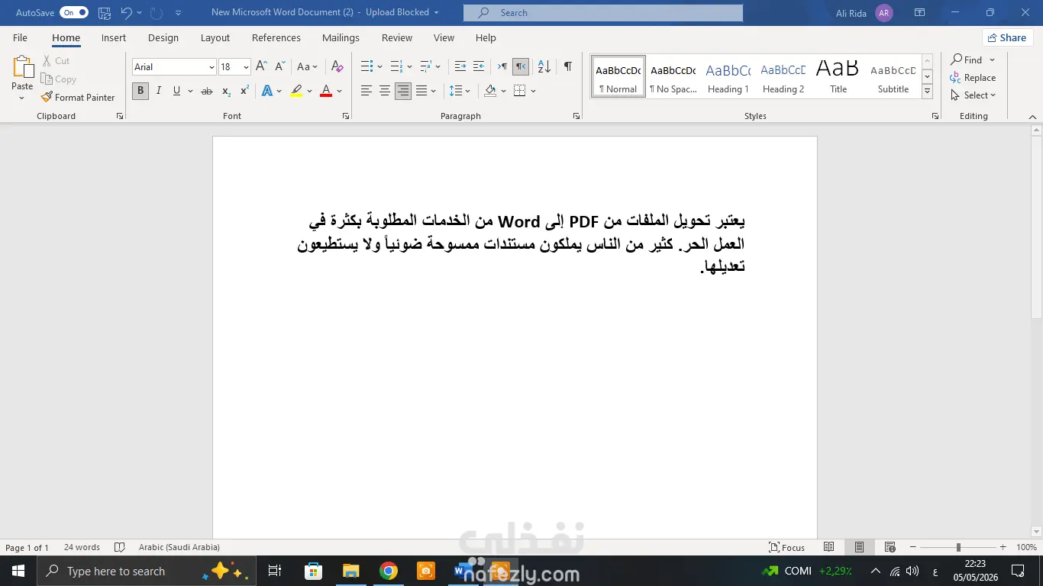Copy selection to clipboard

[x=59, y=79]
